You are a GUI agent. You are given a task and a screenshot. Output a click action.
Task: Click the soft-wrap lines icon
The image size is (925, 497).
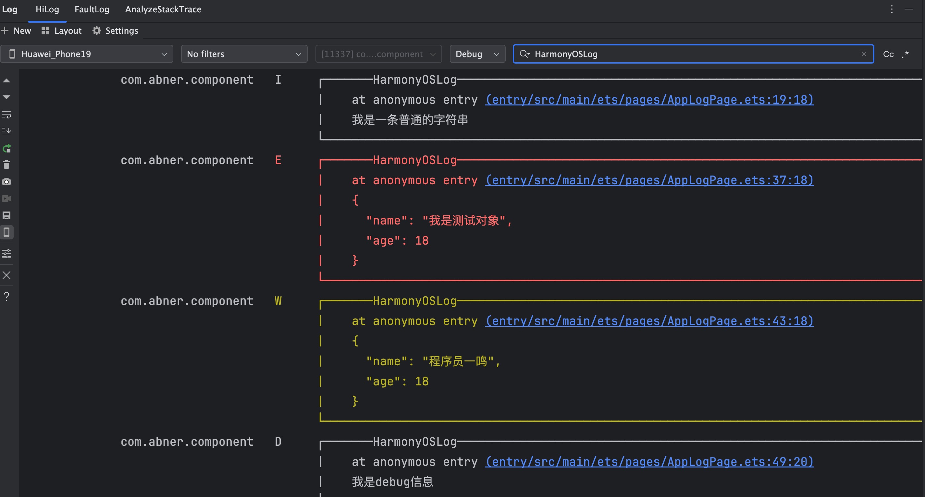pos(6,115)
